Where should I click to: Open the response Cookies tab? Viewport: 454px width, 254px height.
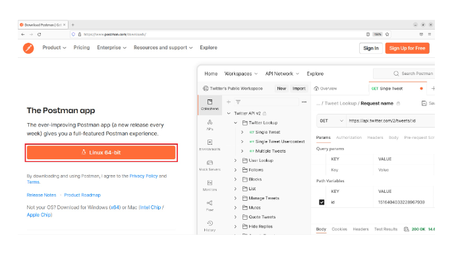tap(339, 229)
